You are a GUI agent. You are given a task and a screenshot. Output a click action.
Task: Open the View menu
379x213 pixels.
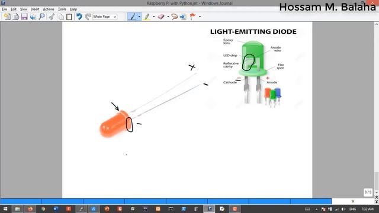(24, 9)
